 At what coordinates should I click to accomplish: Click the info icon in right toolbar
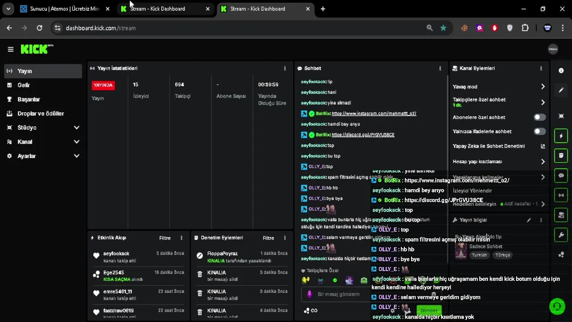[x=561, y=71]
